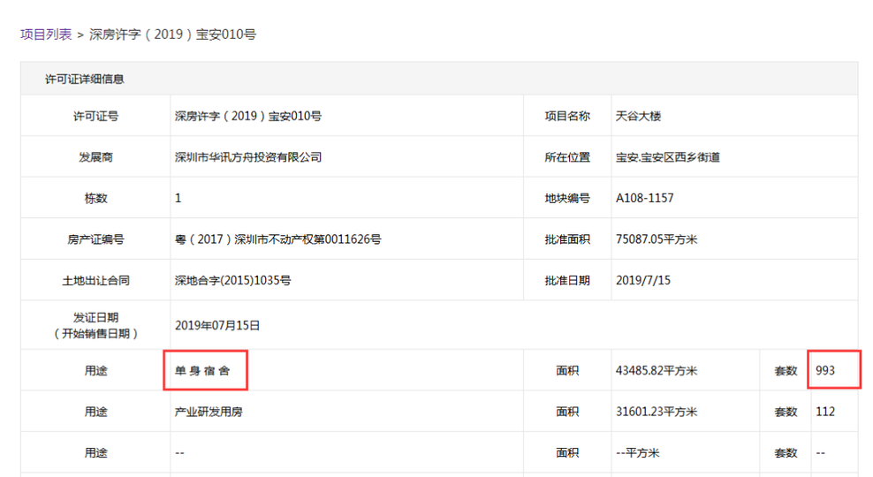Click the 地块编号 label
This screenshot has height=477, width=873.
point(567,198)
